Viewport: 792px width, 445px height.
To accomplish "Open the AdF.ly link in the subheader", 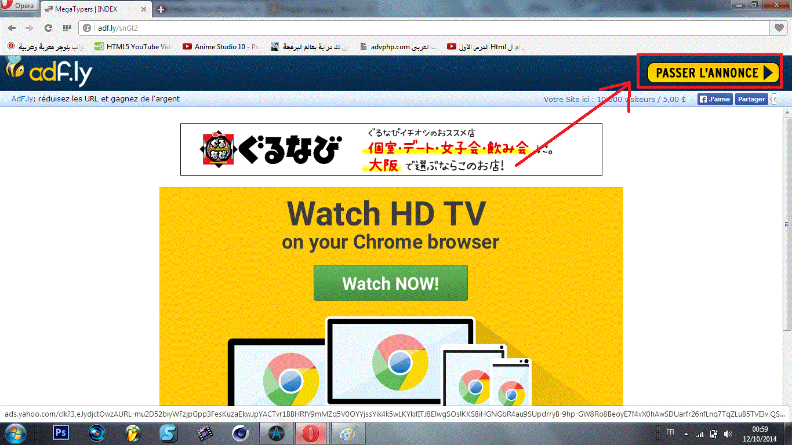I will coord(22,99).
